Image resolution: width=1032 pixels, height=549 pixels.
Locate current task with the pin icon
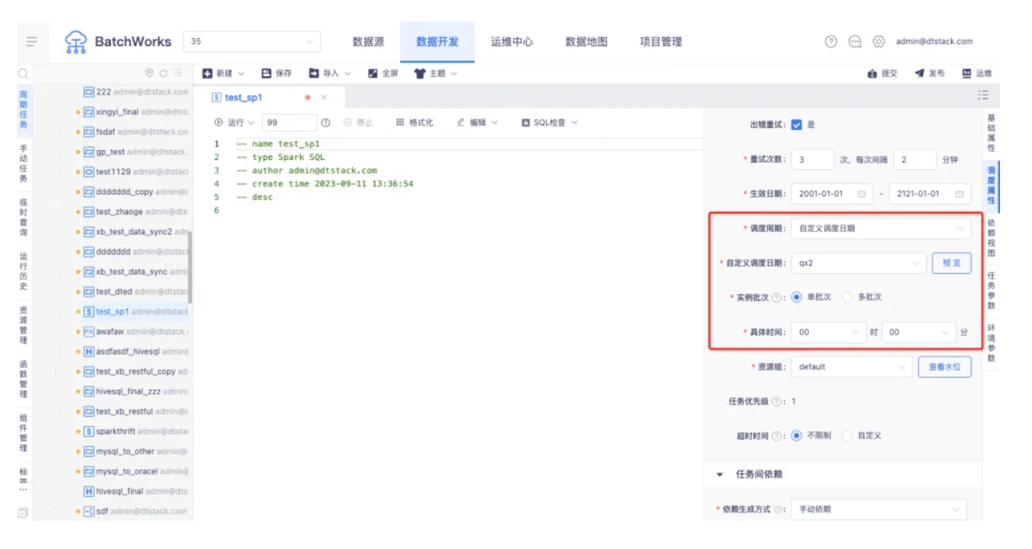coord(149,73)
